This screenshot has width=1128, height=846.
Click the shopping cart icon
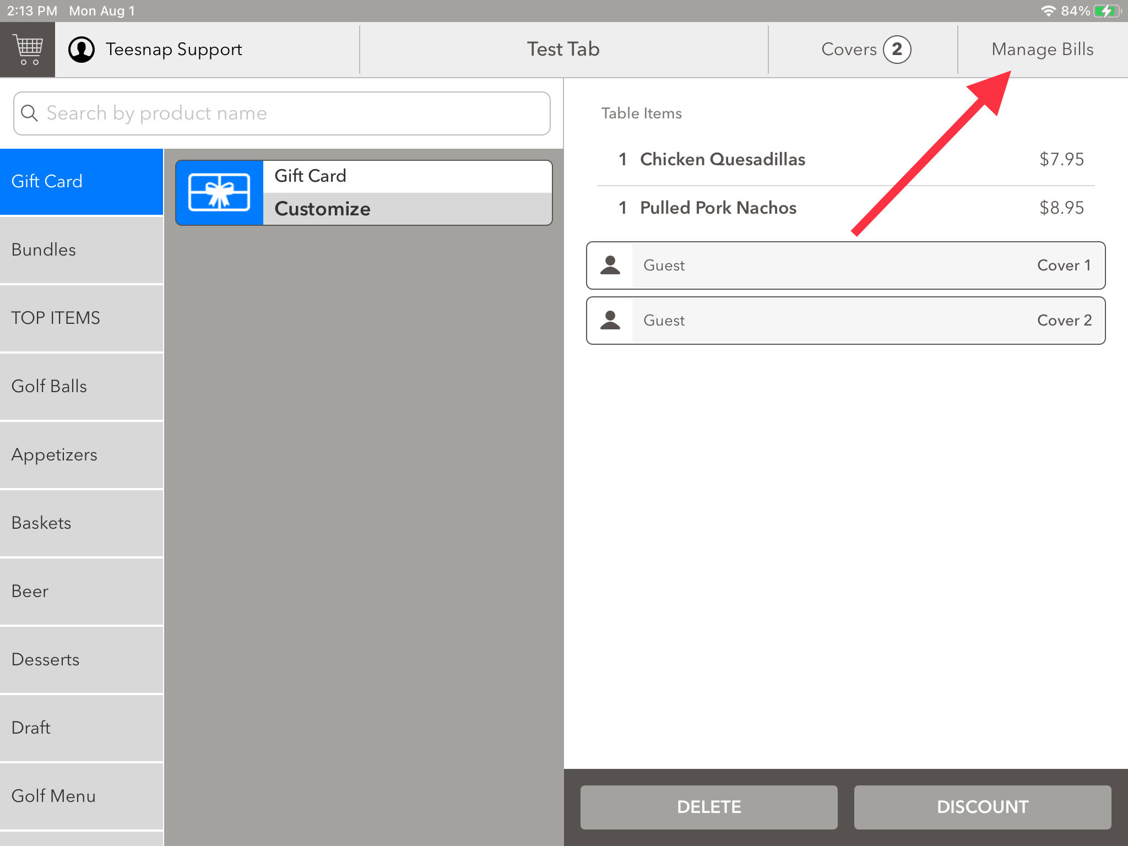26,48
